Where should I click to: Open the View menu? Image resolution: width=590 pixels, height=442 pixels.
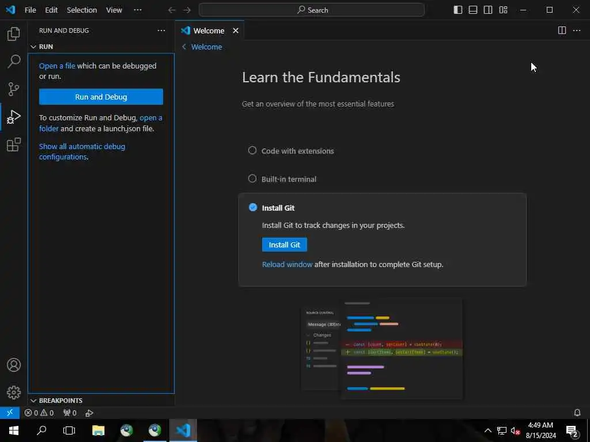point(114,10)
